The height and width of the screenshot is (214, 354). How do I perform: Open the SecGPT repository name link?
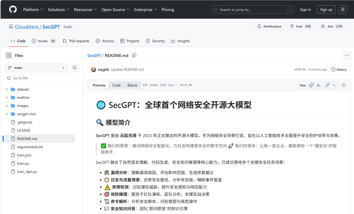[x=51, y=27]
